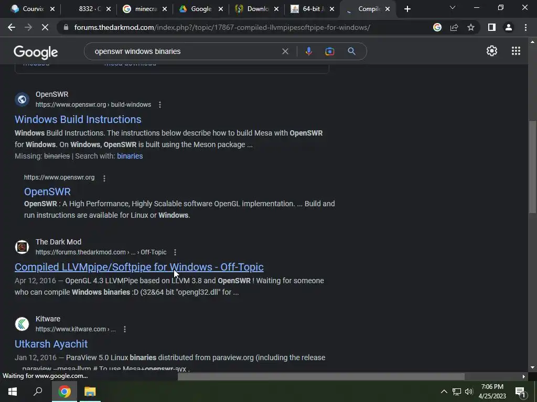Open a new browser tab
The height and width of the screenshot is (402, 537).
407,9
